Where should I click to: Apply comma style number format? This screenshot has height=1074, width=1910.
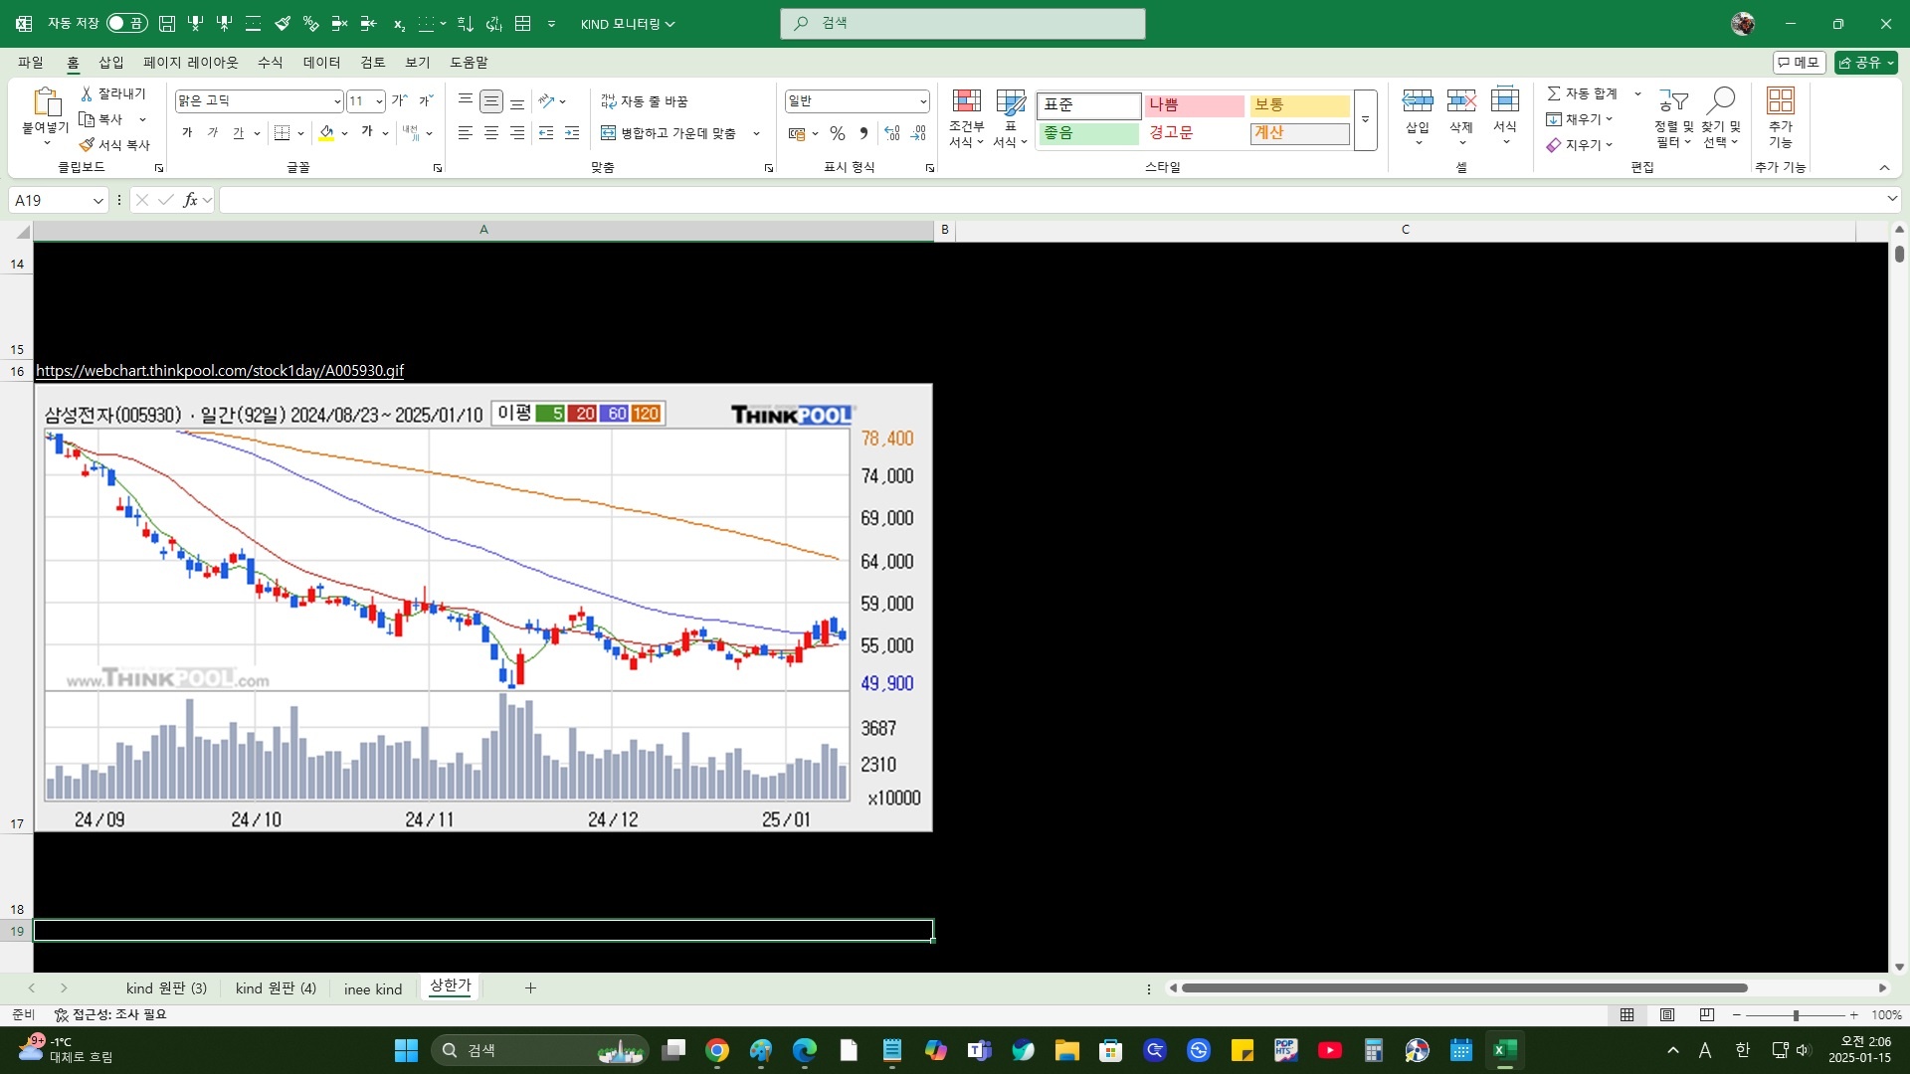(863, 133)
